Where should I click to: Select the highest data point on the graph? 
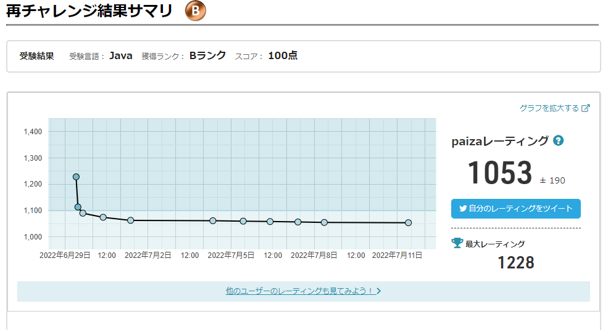point(76,177)
